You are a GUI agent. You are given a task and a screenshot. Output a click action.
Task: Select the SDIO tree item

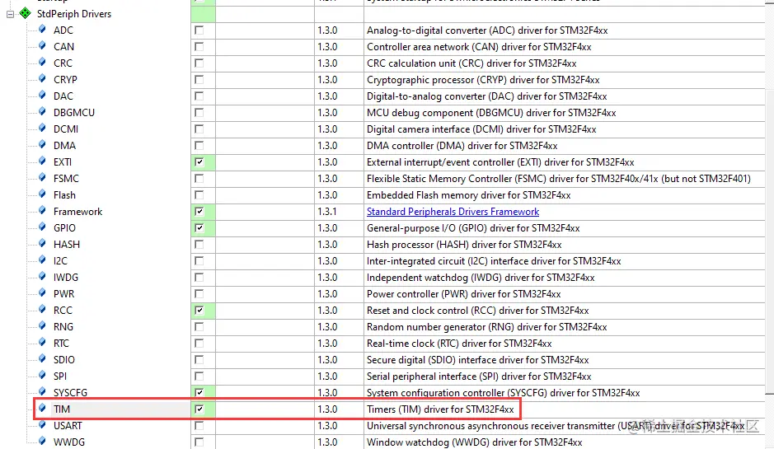click(64, 360)
